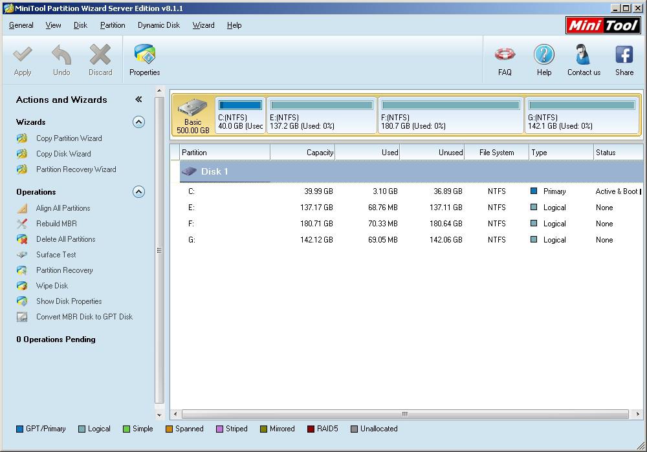Collapse the Actions and Wizards panel

point(138,100)
